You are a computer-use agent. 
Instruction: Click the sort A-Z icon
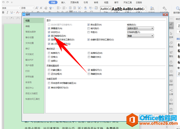[86, 8]
